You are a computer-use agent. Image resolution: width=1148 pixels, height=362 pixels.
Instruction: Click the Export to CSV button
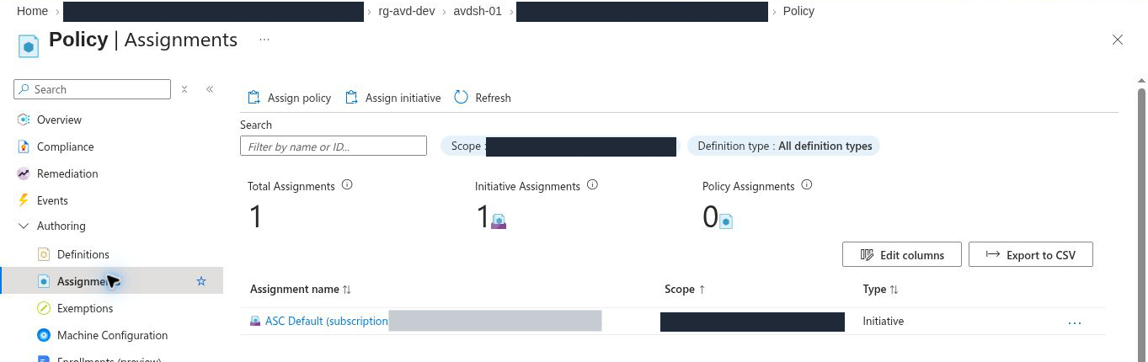click(1031, 255)
